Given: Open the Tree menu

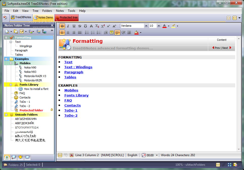Looking at the screenshot, I should pos(36,11).
